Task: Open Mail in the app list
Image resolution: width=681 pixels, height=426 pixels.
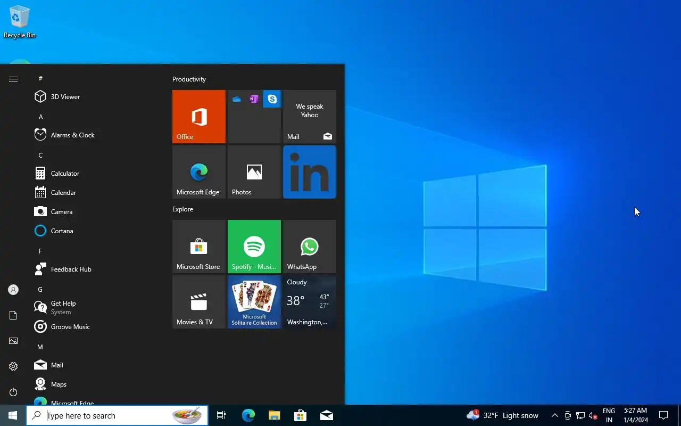Action: tap(96, 365)
